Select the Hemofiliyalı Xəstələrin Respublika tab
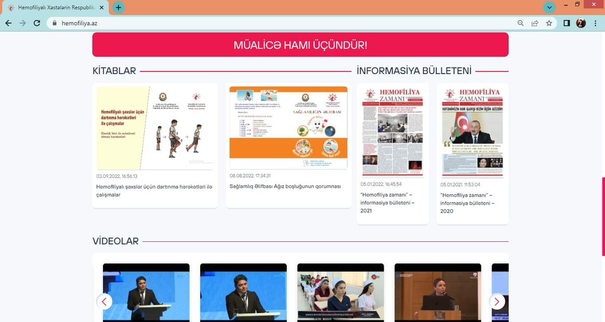 tap(56, 8)
